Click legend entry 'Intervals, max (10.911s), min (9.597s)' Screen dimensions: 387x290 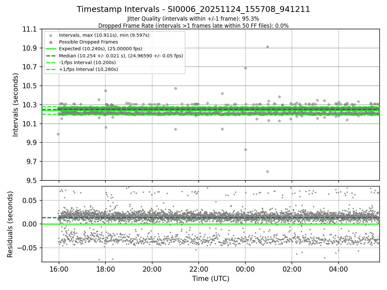point(104,35)
